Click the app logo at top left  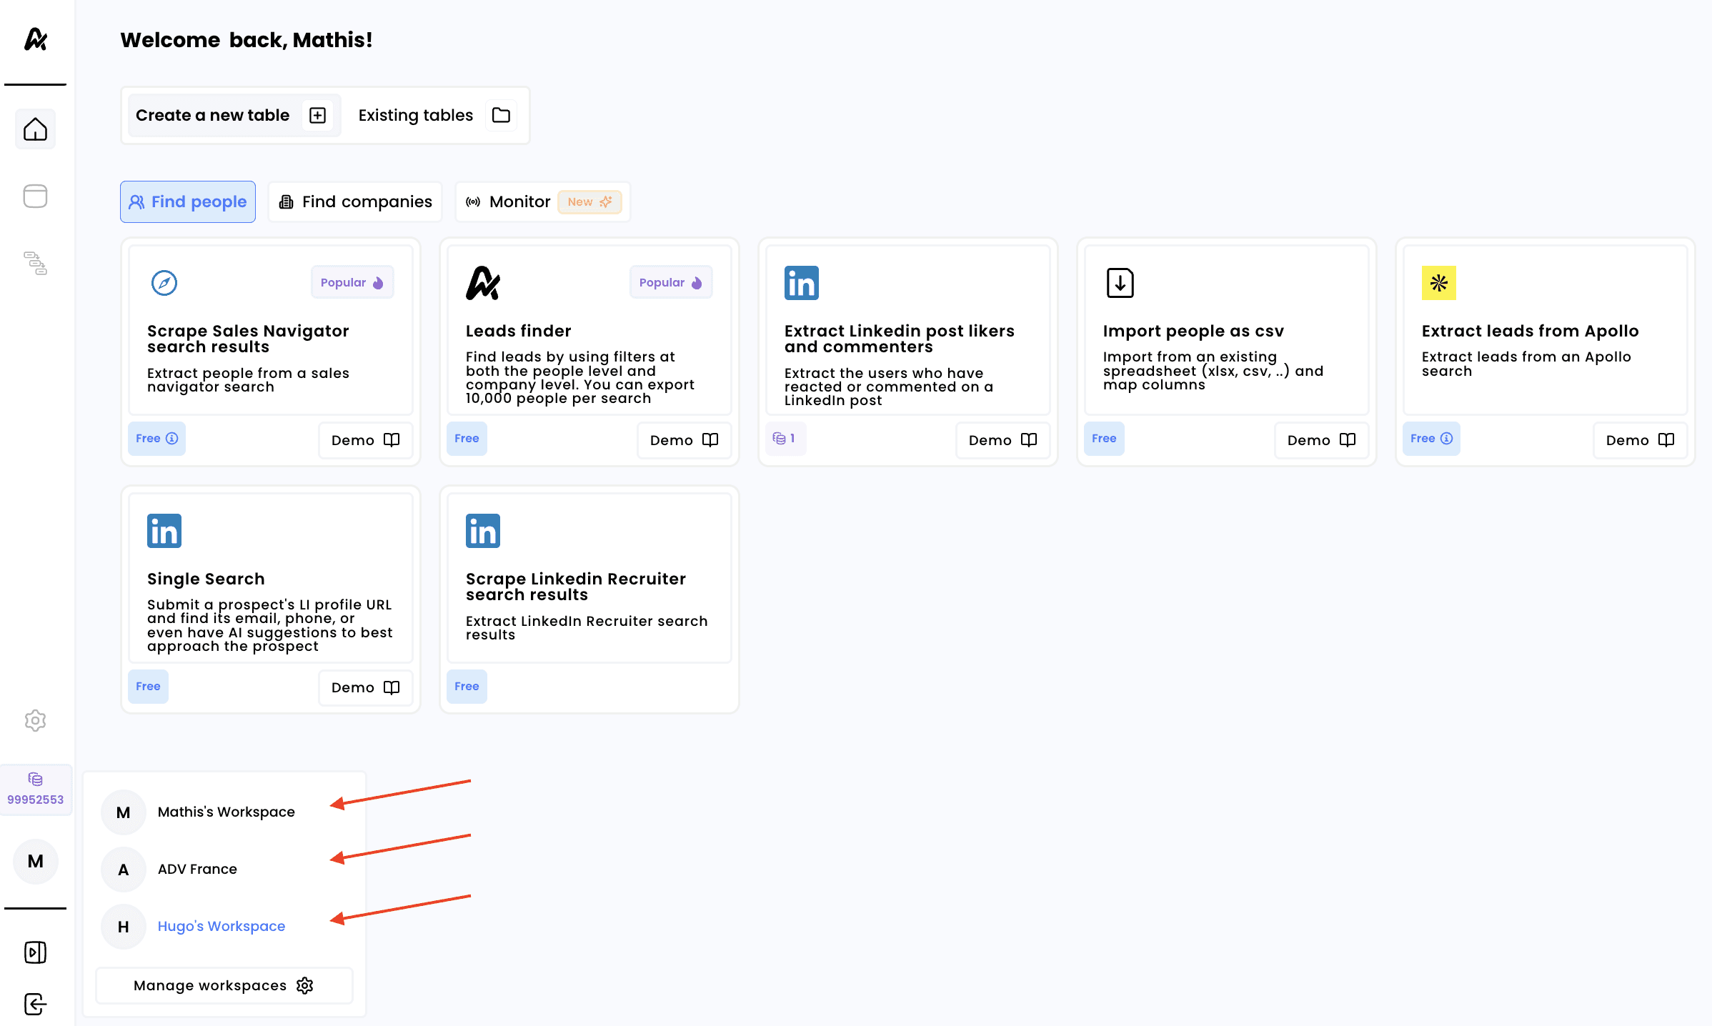(x=35, y=39)
